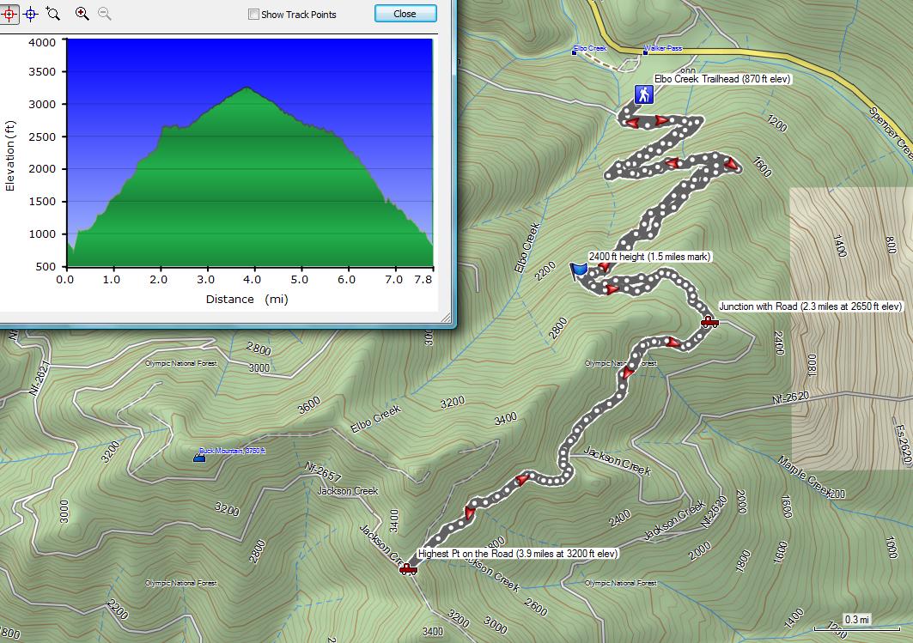Enable Show Track Points checkbox
This screenshot has width=913, height=643.
click(254, 15)
